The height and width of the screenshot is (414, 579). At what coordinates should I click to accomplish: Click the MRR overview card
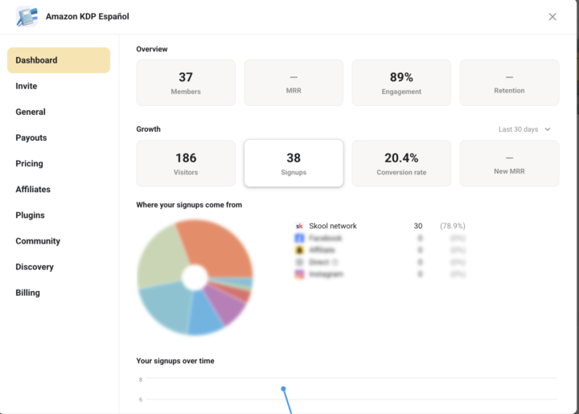pos(294,83)
